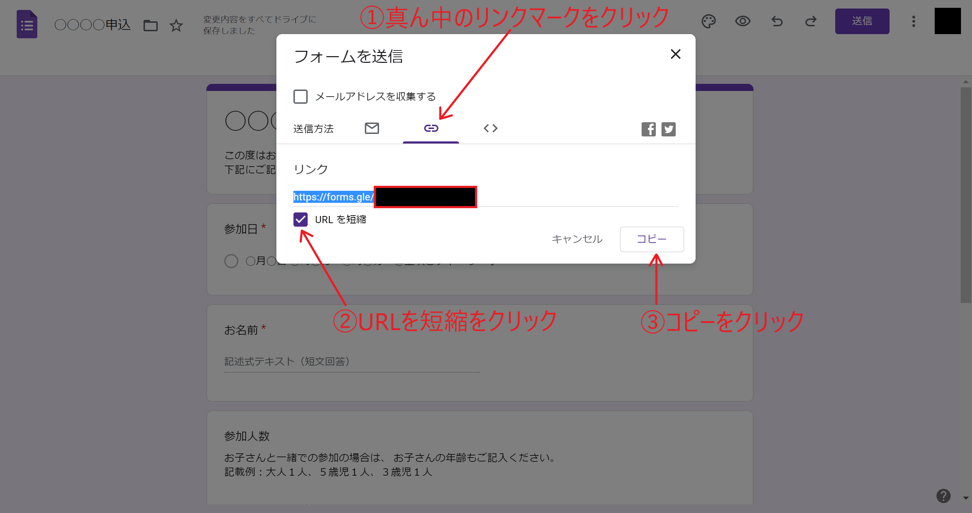The height and width of the screenshot is (513, 972).
Task: Preview form using the eye icon
Action: pos(742,21)
